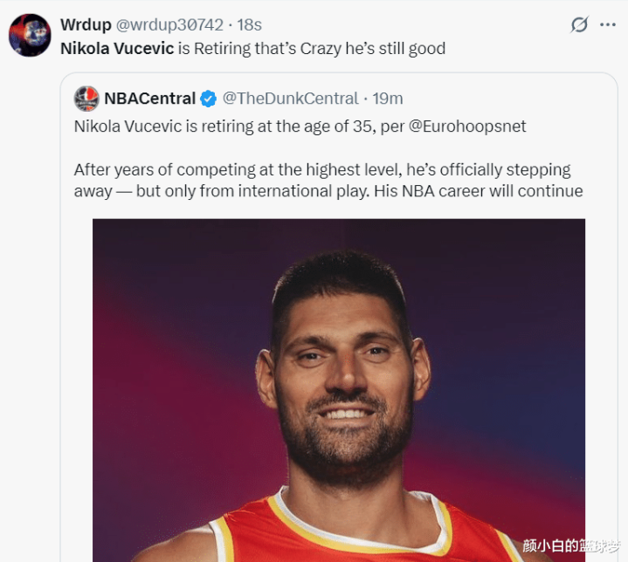The width and height of the screenshot is (628, 562).
Task: Open the quoted post's 19m timestamp
Action: coord(388,99)
